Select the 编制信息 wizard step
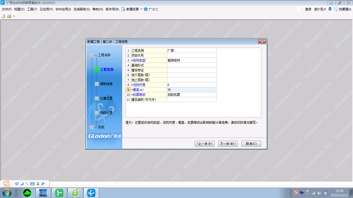Viewport: 353px width, 198px height. coord(106,84)
